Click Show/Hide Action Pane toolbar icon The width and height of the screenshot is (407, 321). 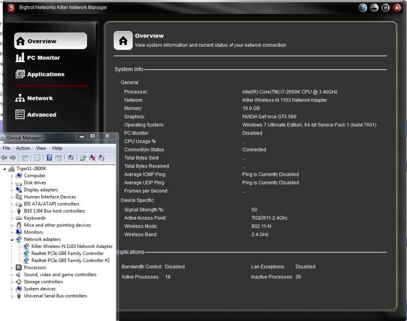[x=59, y=157]
